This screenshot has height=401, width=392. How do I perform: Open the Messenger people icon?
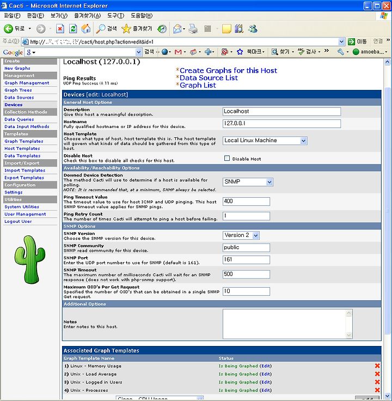coord(253,29)
